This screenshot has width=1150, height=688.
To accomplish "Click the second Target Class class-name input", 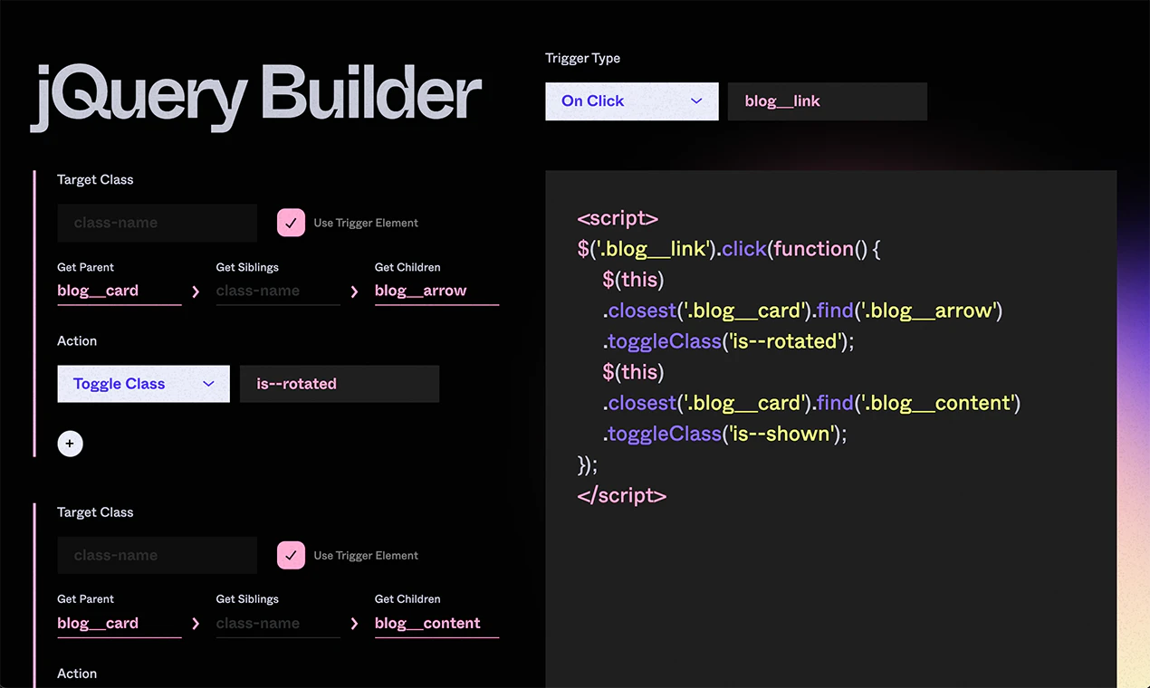I will pos(157,555).
